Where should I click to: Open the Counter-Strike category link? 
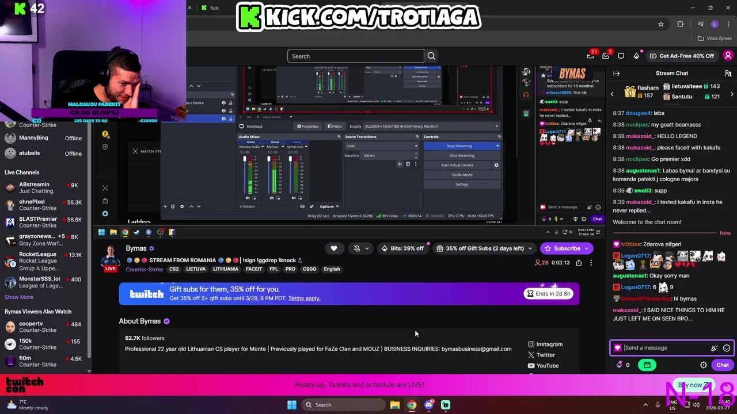tap(144, 269)
